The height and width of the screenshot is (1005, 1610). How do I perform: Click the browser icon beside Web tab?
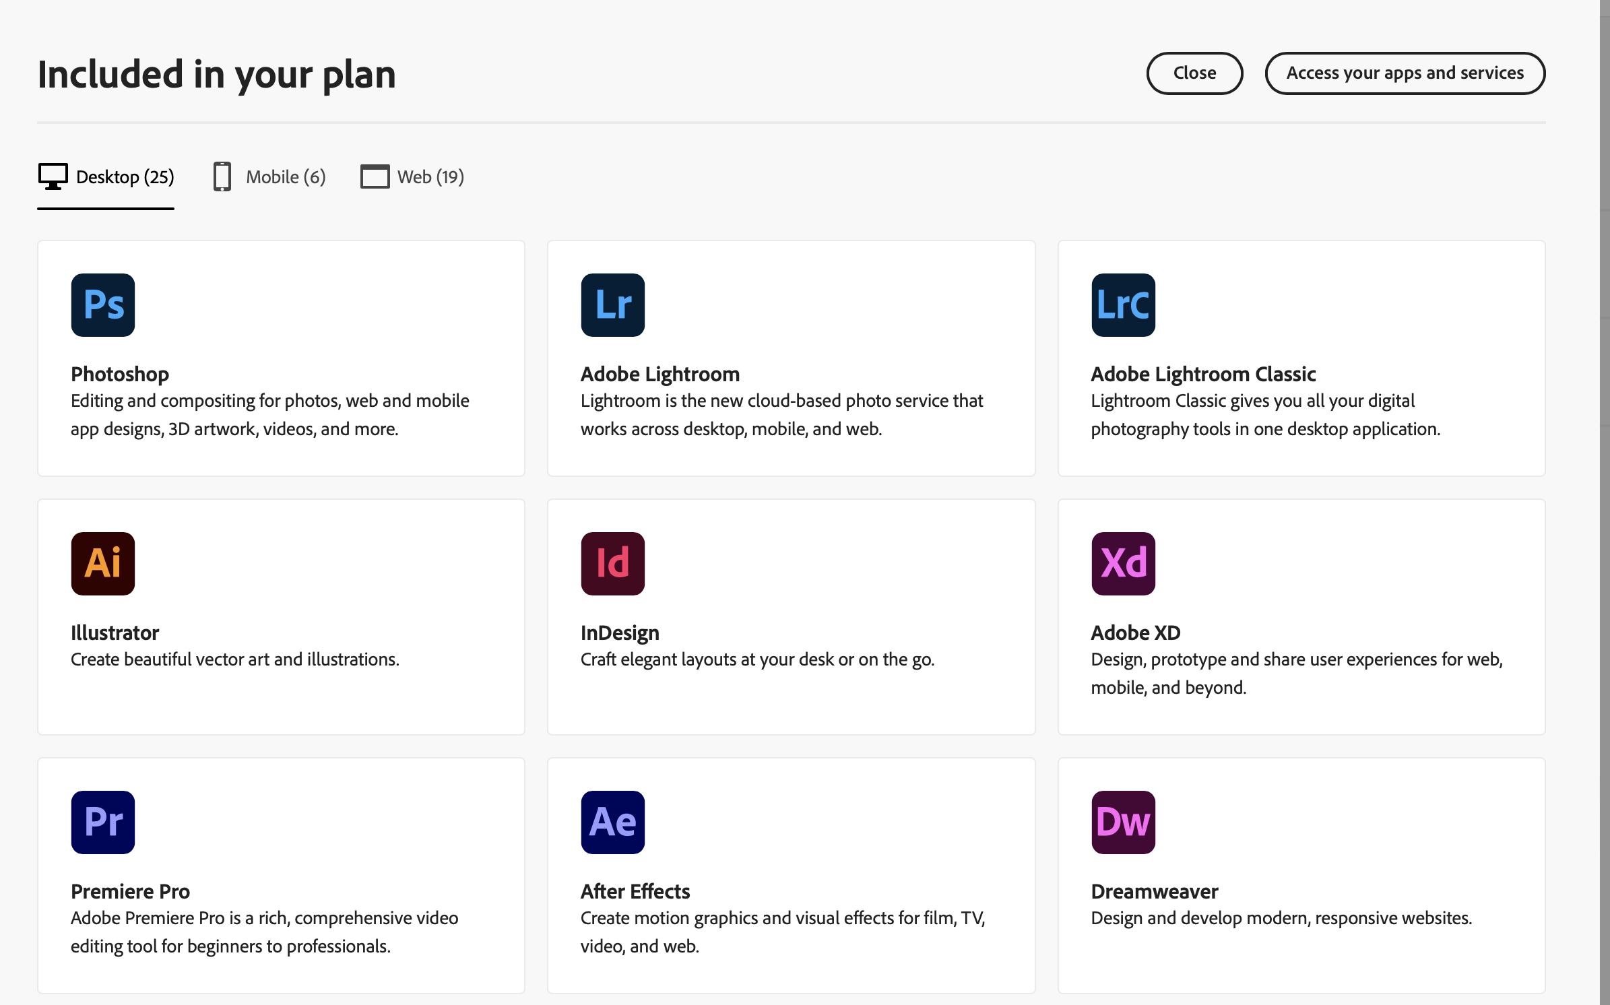point(375,176)
